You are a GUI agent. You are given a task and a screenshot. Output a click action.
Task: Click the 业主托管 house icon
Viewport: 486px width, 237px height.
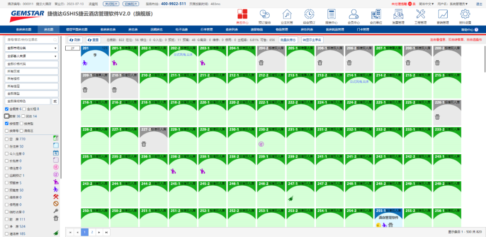(x=287, y=14)
